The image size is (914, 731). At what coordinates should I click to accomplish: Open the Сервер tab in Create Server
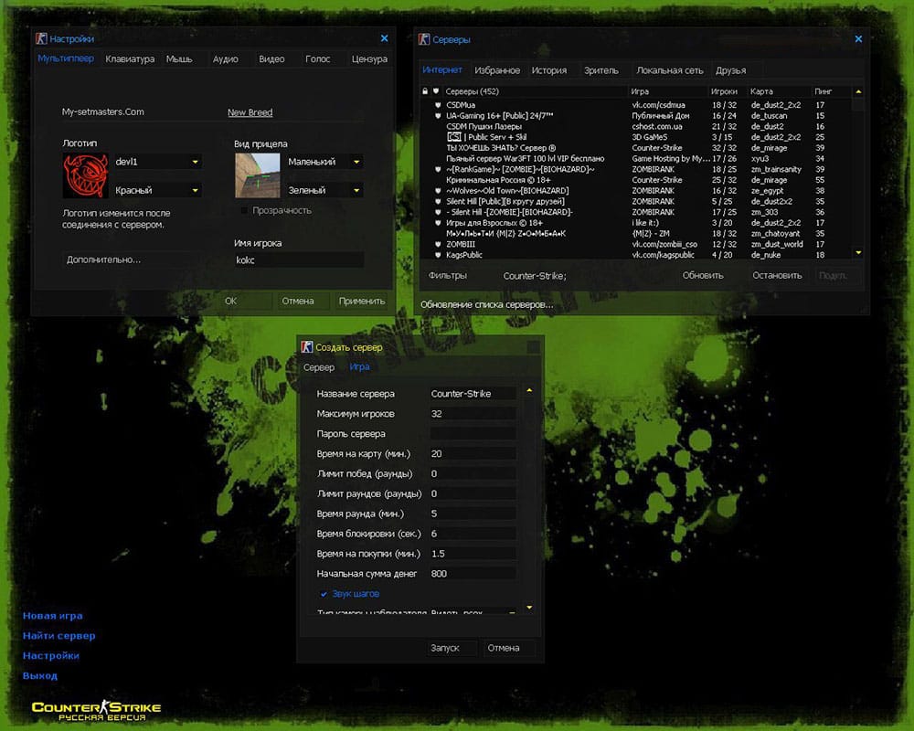click(319, 367)
